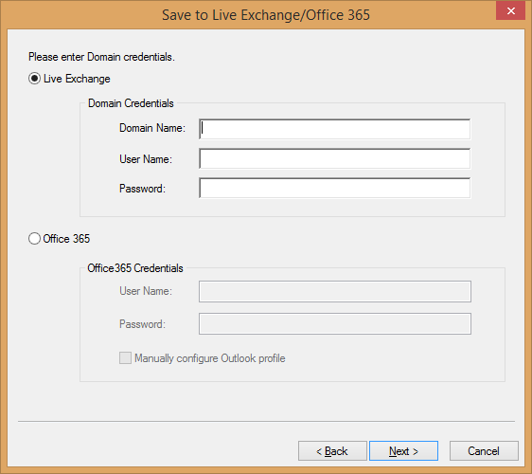Click the Domain Credentials User Name field
The width and height of the screenshot is (532, 474).
[x=334, y=158]
